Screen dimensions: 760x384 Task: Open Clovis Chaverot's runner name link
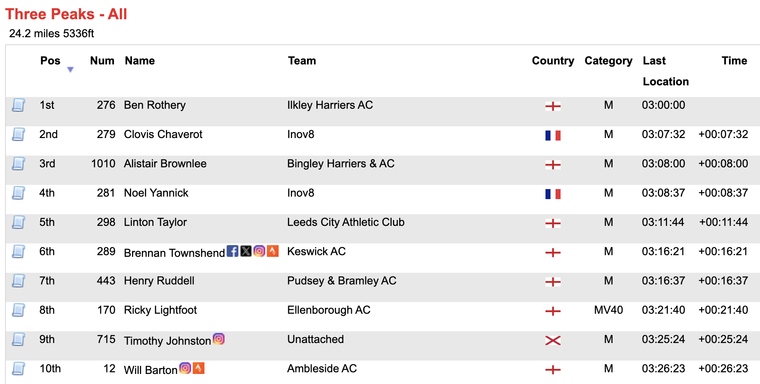click(163, 134)
